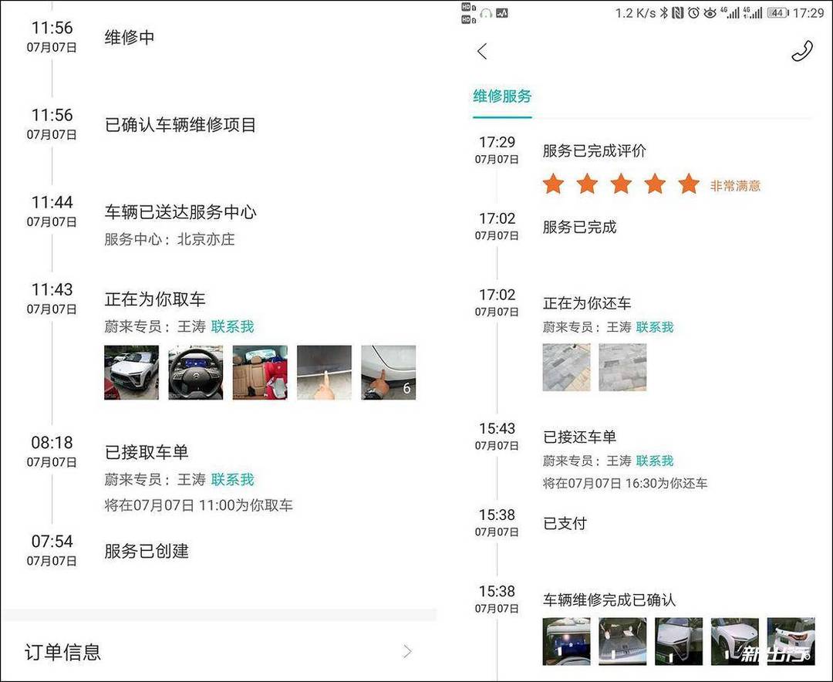Expand the 订单信息 chevron arrow
This screenshot has width=833, height=682.
tap(407, 651)
